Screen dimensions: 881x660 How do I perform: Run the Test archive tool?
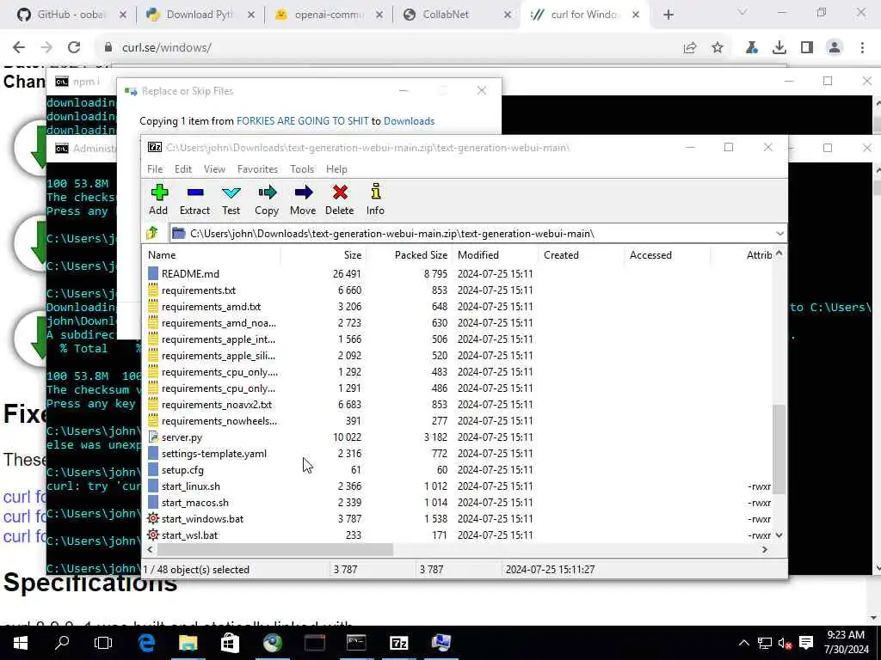coord(231,199)
